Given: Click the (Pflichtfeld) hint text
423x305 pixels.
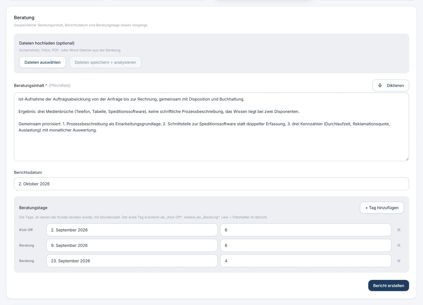Looking at the screenshot, I should pyautogui.click(x=59, y=85).
